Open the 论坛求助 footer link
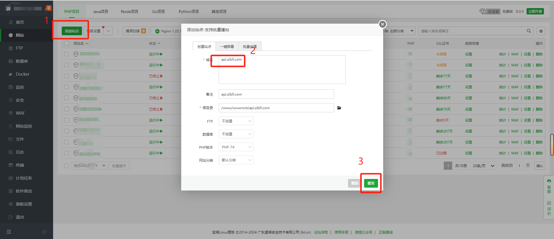The height and width of the screenshot is (239, 554). point(321,232)
